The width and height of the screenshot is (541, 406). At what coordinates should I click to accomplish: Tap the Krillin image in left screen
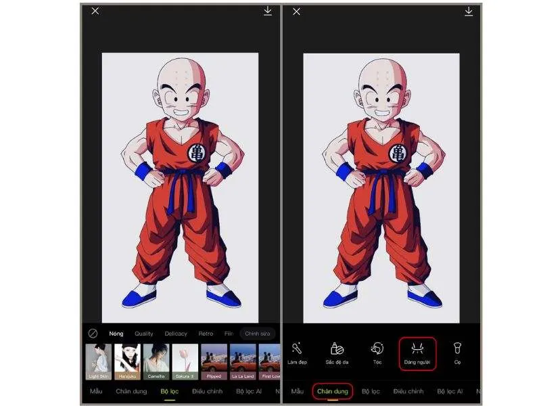(180, 187)
